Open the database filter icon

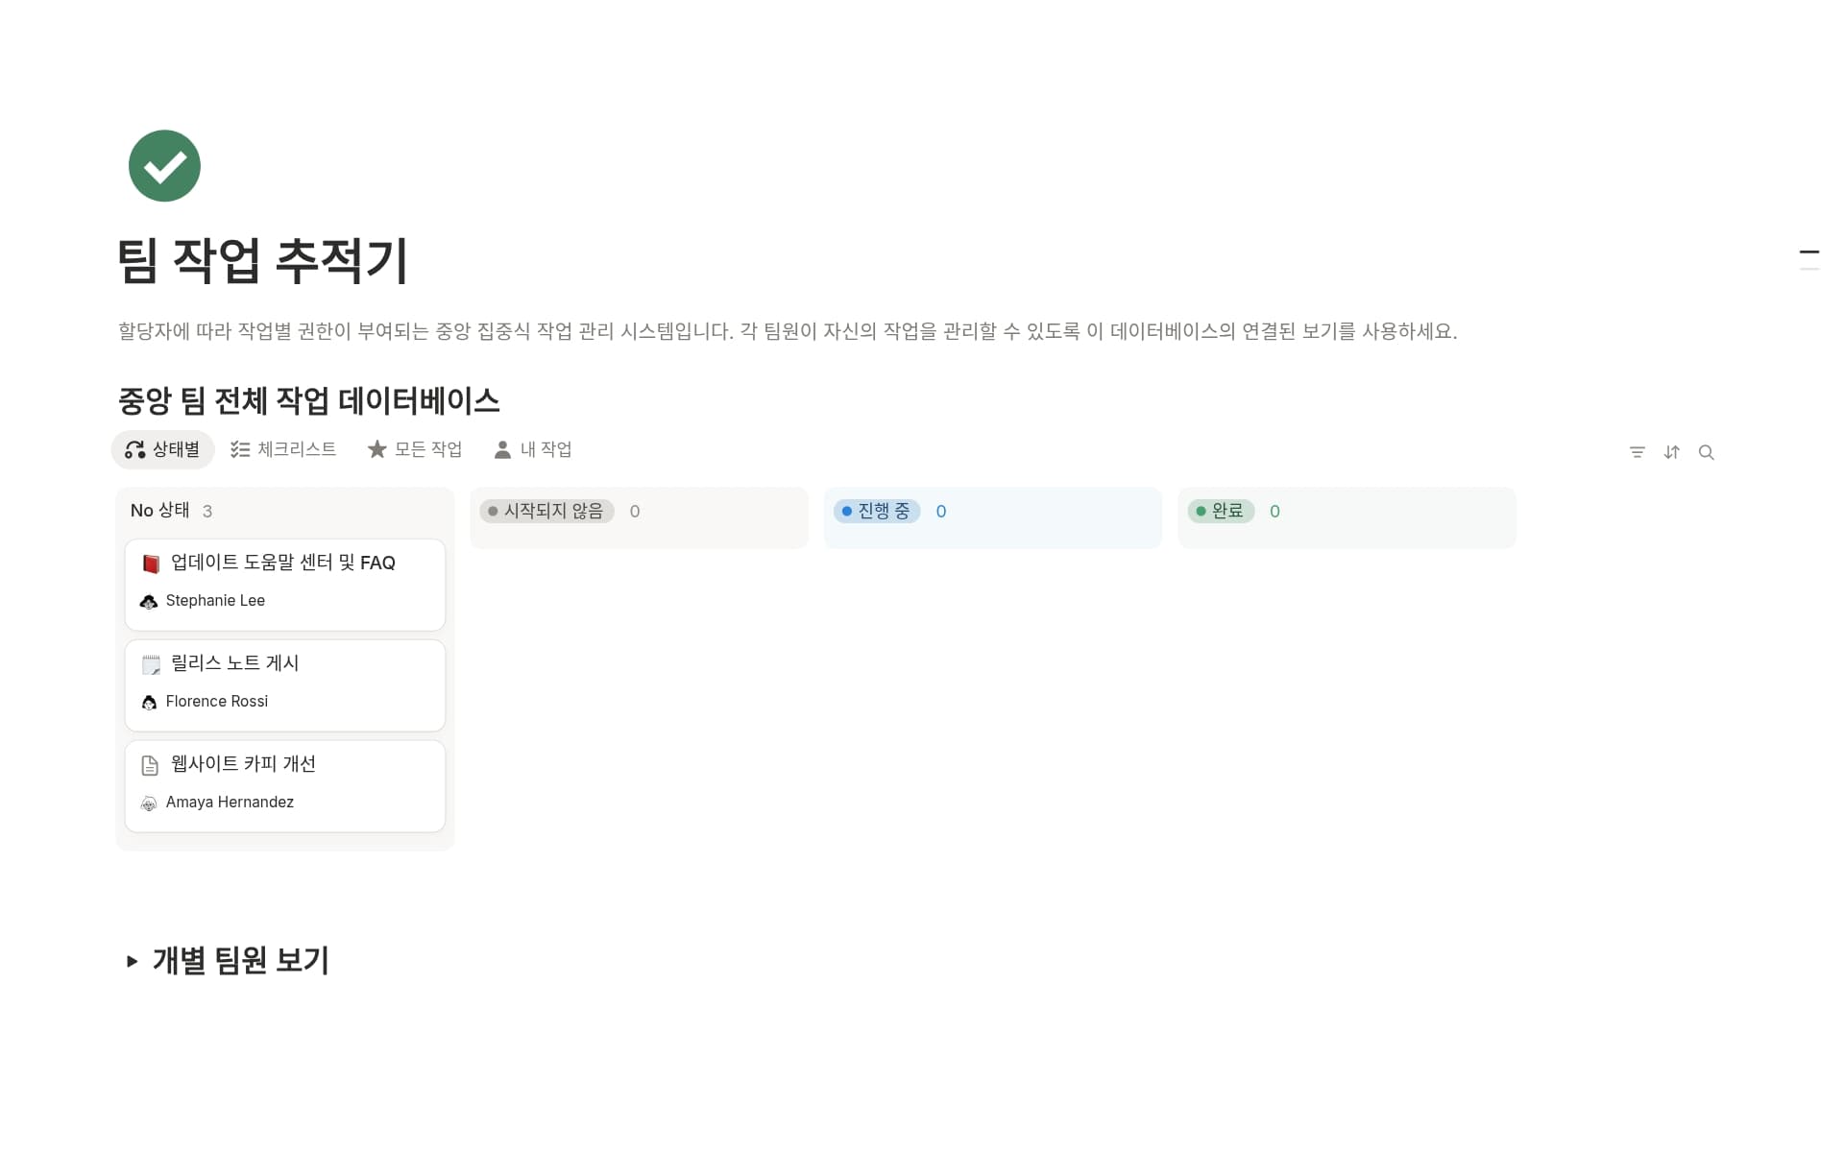[x=1637, y=452]
